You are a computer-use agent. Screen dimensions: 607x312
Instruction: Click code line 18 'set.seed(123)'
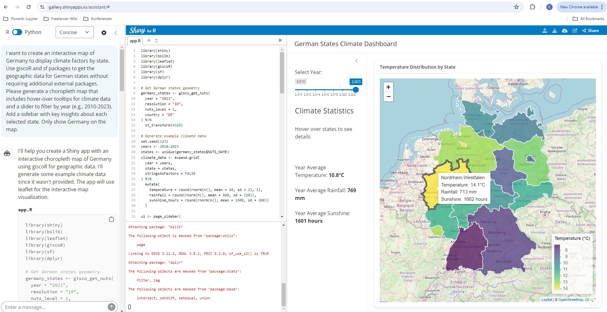[x=154, y=141]
